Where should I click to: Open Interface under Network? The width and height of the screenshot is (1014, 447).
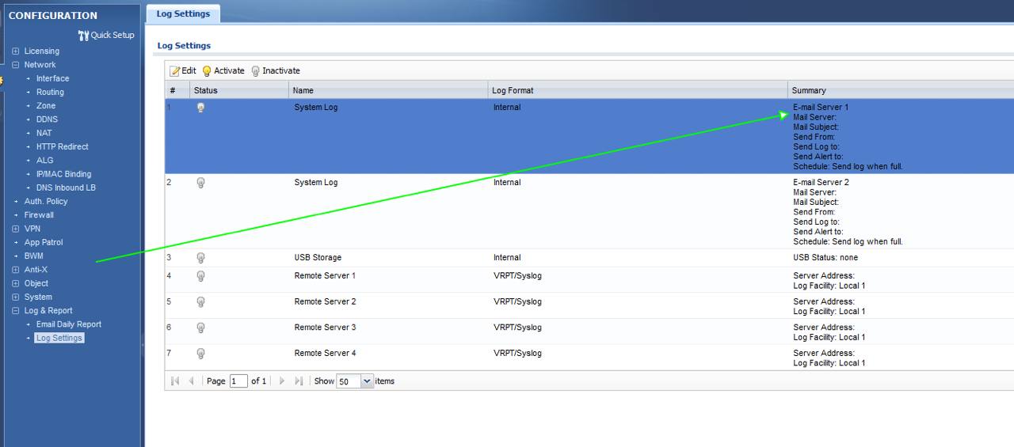click(52, 78)
